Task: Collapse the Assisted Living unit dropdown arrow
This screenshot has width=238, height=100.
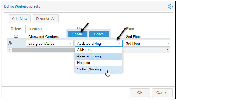Action: (x=119, y=43)
